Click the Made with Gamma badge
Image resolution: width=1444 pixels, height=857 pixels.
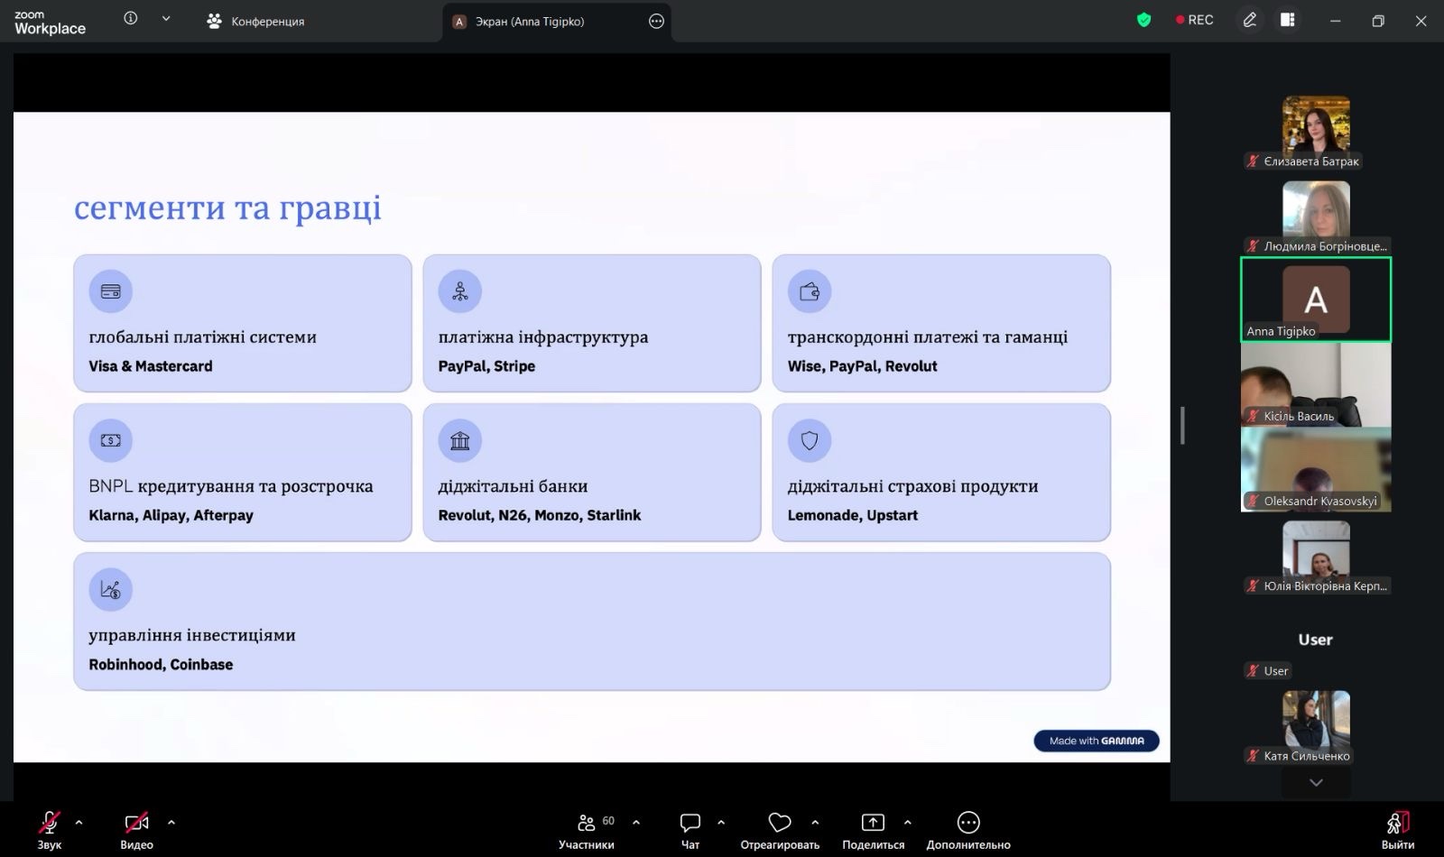point(1097,741)
